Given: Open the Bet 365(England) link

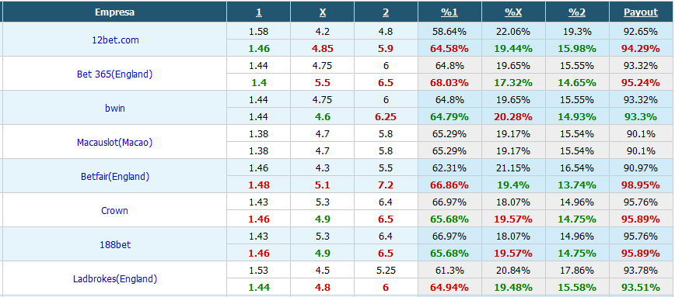Looking at the screenshot, I should (115, 74).
